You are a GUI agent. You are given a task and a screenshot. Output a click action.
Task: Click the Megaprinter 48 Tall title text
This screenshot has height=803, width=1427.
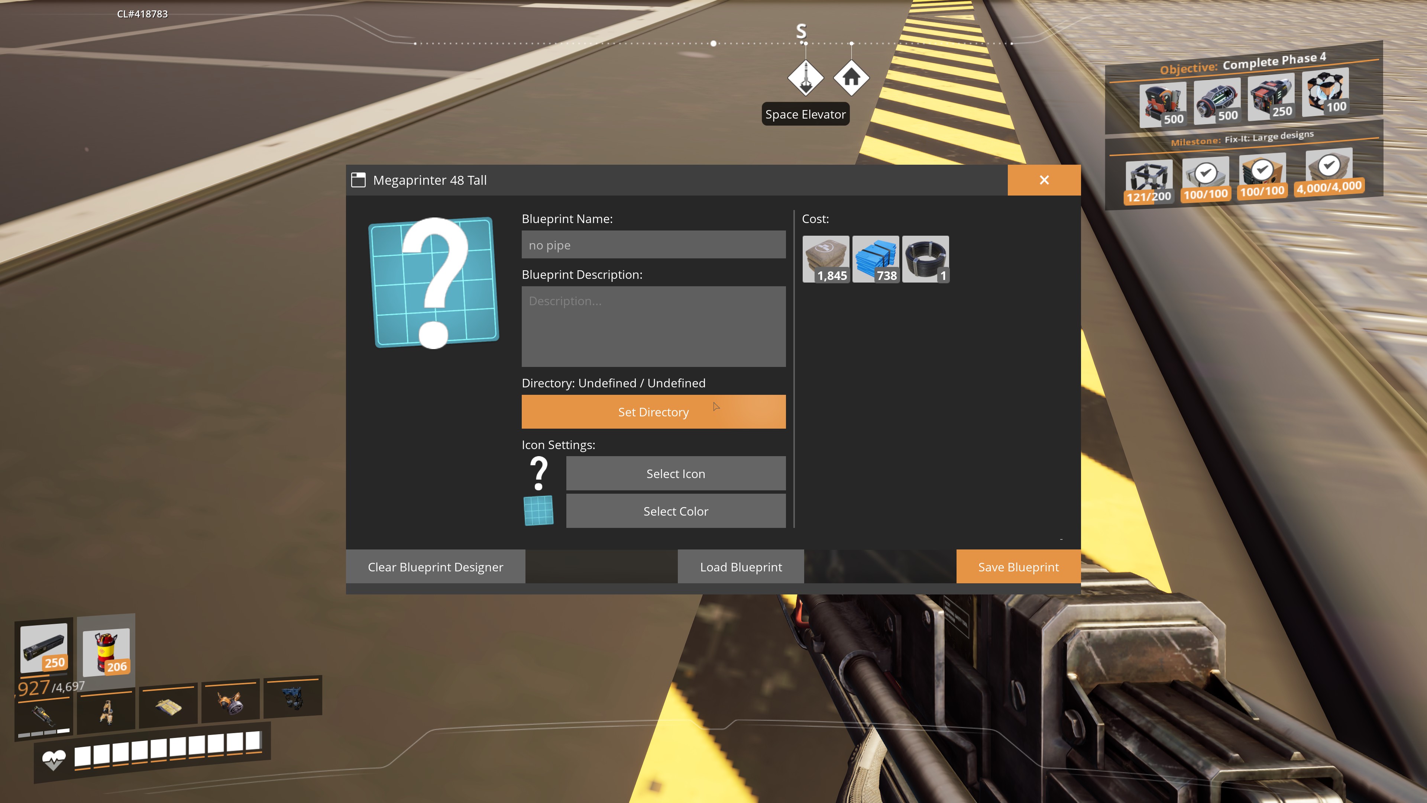(x=429, y=180)
